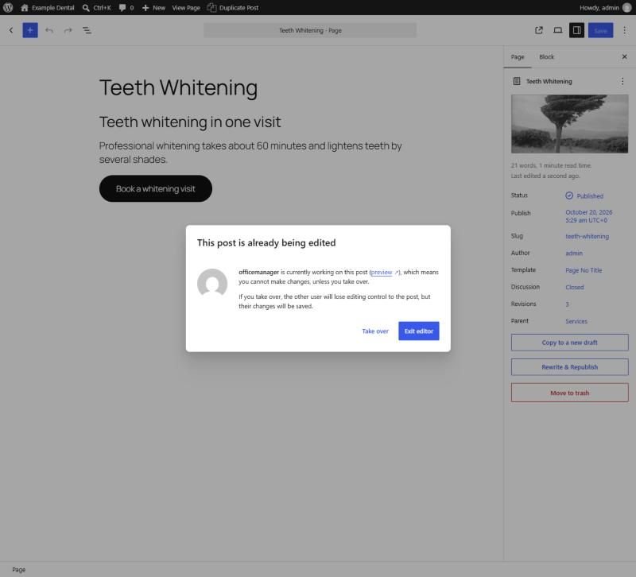Screen dimensions: 636x577
Task: Close the settings sidebar
Action: [625, 56]
